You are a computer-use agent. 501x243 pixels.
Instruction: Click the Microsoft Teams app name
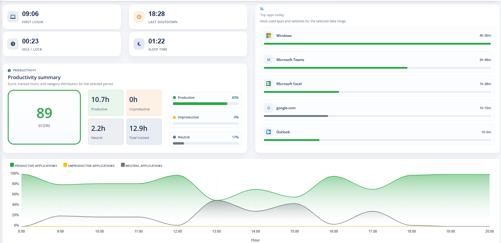(x=290, y=59)
